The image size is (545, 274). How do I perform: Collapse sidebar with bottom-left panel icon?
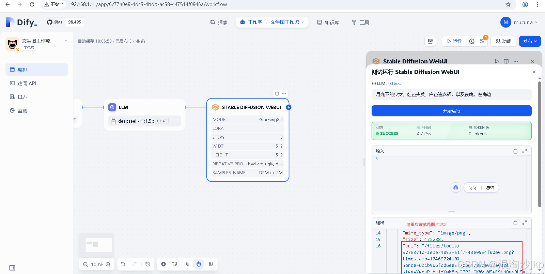point(12,268)
